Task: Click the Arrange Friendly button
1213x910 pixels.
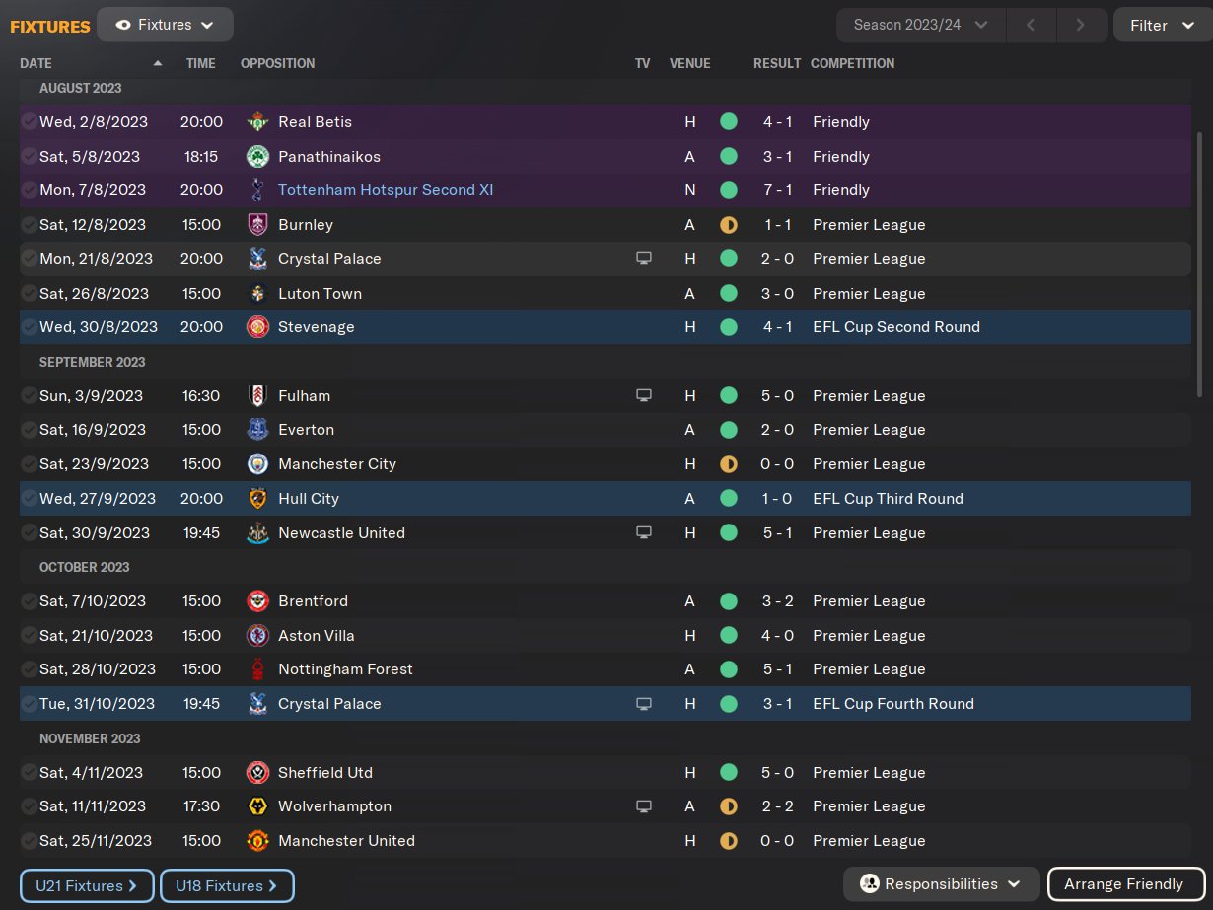Action: (1123, 884)
